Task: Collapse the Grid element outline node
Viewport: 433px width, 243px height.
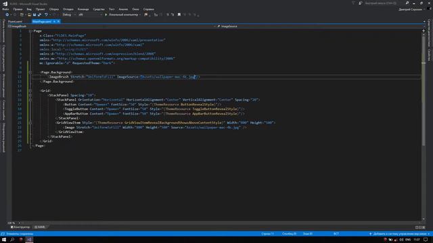Action: click(x=30, y=90)
